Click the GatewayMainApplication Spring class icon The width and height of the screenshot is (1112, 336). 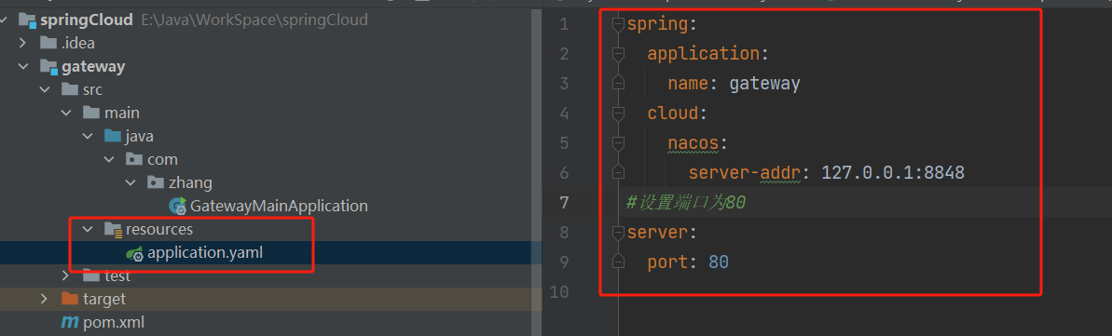[177, 207]
